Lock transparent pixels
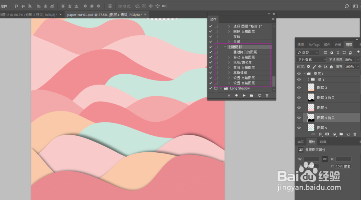Image resolution: width=361 pixels, height=200 pixels. point(309,67)
